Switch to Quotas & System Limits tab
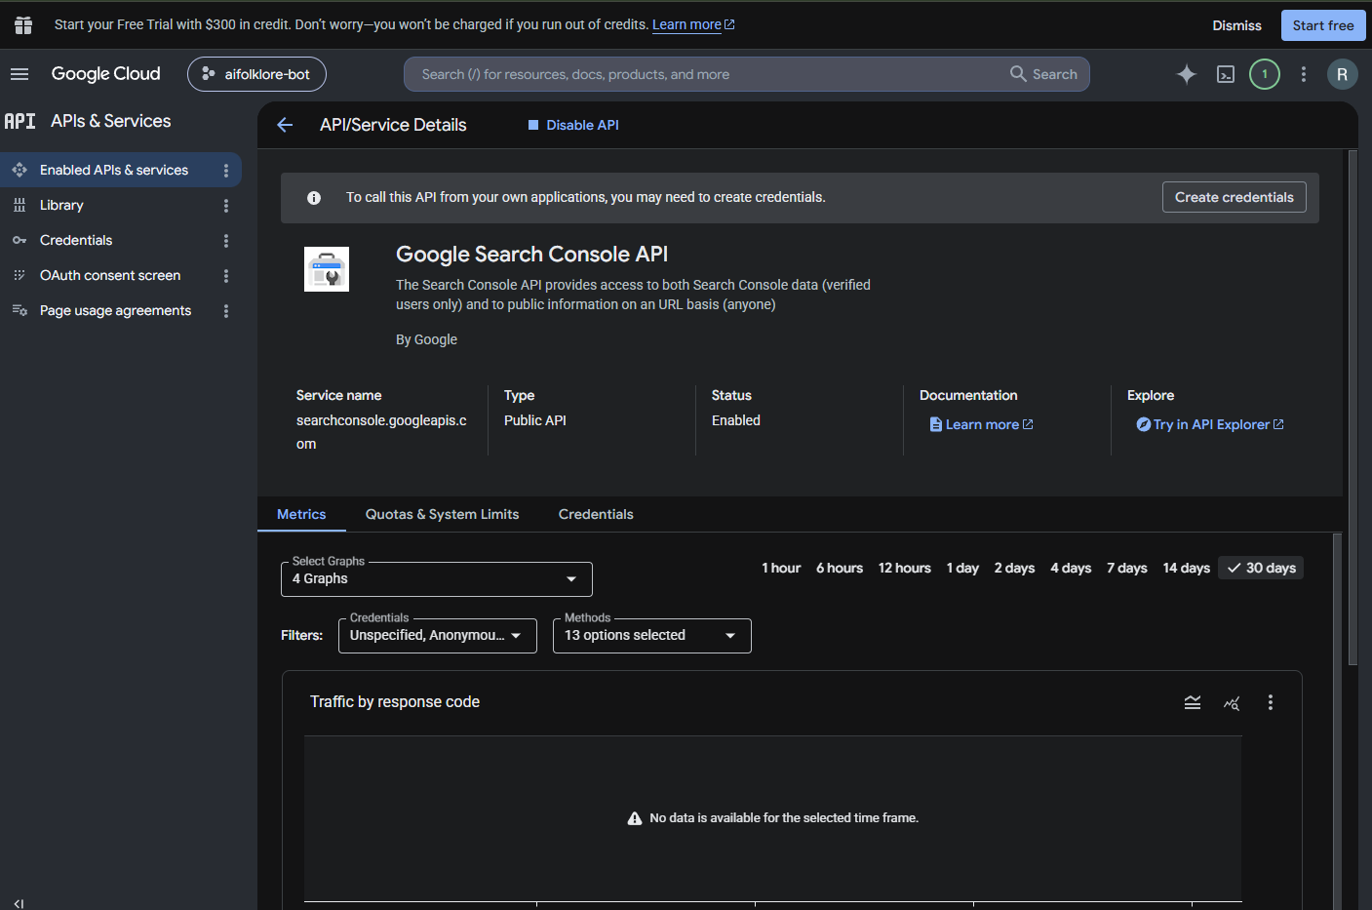The width and height of the screenshot is (1372, 910). 442,514
